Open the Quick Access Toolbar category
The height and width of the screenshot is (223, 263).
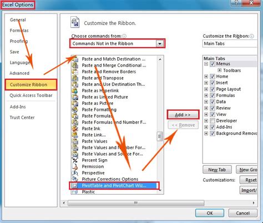[x=31, y=95]
